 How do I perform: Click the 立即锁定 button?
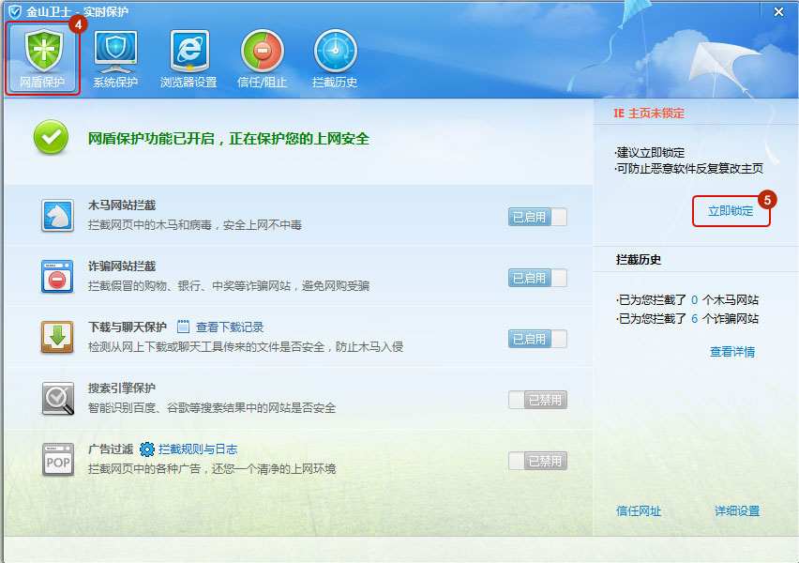(x=731, y=211)
